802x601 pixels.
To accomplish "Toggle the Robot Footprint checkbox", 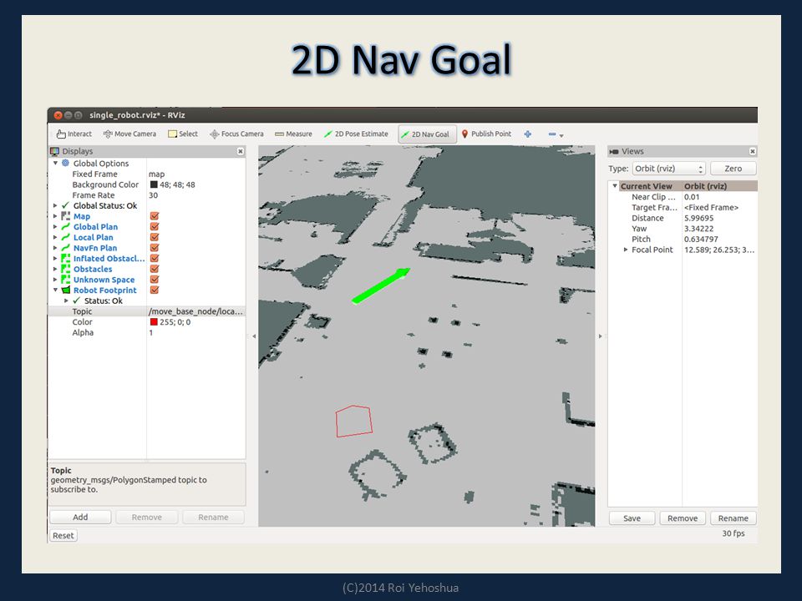I will pyautogui.click(x=155, y=290).
